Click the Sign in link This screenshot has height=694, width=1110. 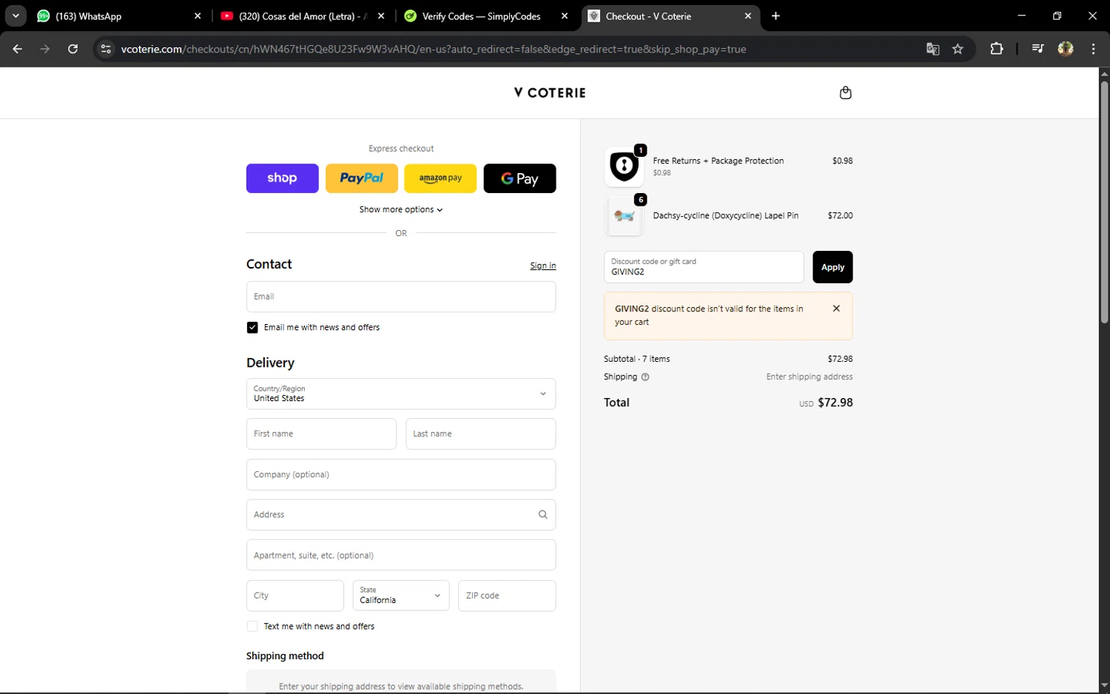(543, 266)
